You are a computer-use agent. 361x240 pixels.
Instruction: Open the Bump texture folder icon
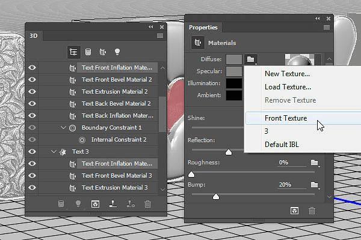(315, 185)
